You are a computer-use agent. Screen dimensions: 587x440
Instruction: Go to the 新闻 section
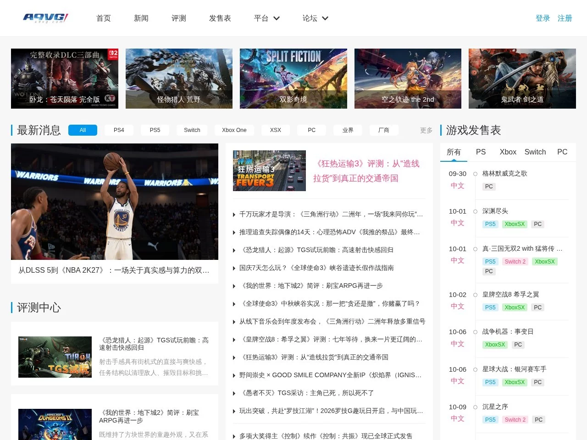141,18
